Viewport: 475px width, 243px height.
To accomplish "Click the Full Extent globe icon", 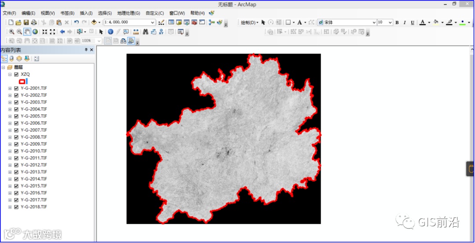I will click(35, 32).
